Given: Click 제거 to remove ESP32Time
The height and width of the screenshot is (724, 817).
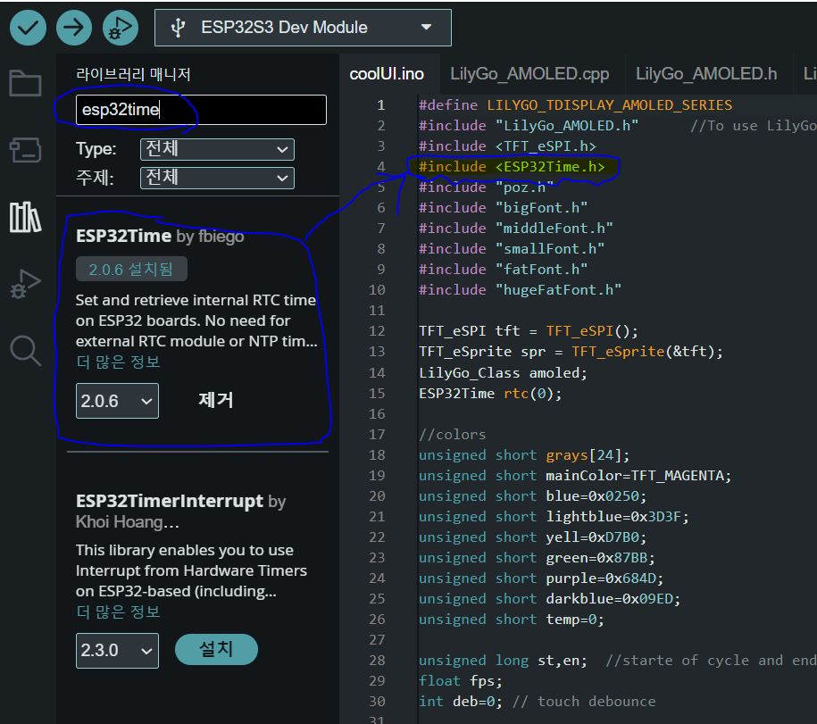Looking at the screenshot, I should pos(216,400).
